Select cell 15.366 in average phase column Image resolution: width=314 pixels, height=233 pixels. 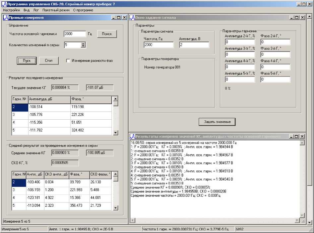click(79, 198)
